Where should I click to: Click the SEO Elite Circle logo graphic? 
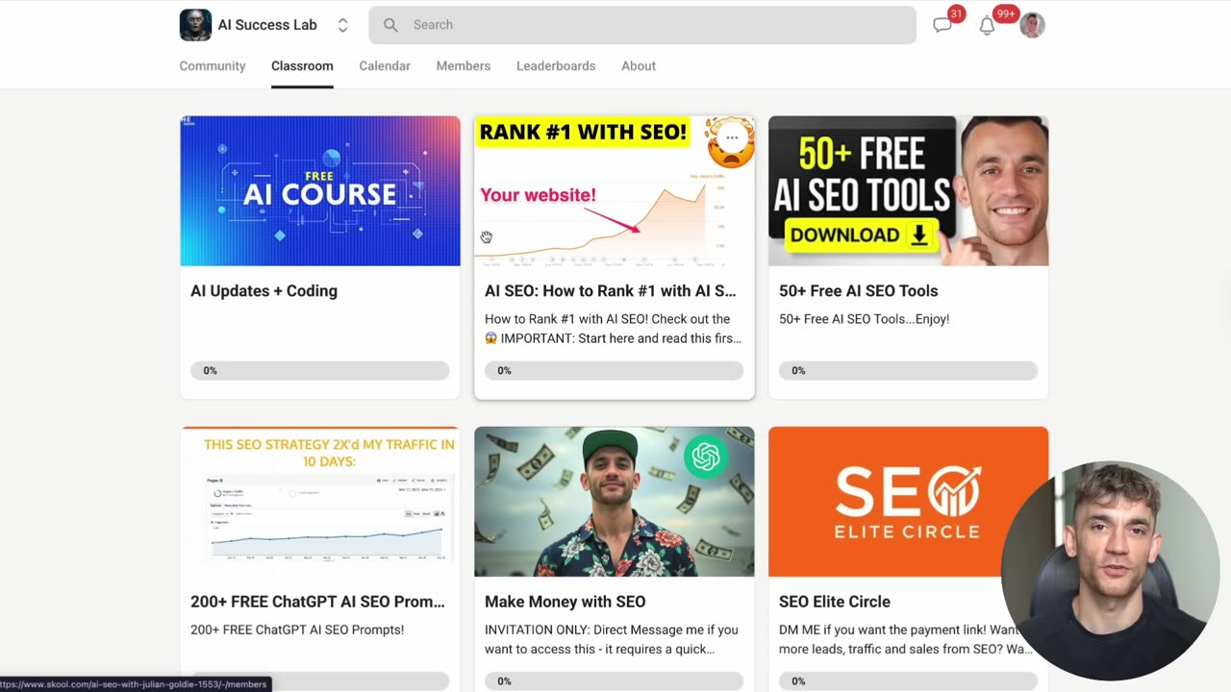point(908,502)
